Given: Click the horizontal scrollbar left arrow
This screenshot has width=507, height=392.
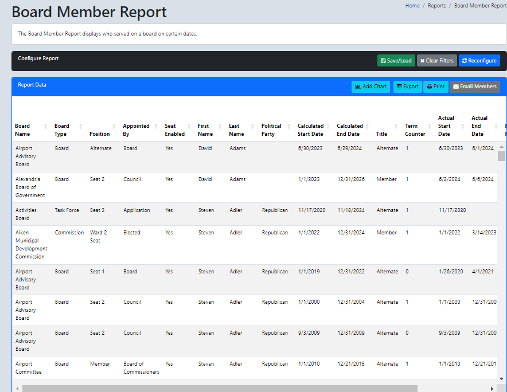Looking at the screenshot, I should (x=17, y=389).
